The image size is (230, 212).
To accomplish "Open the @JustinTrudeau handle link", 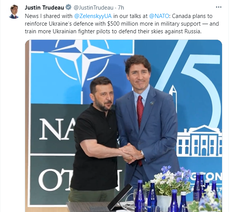I will tap(93, 8).
